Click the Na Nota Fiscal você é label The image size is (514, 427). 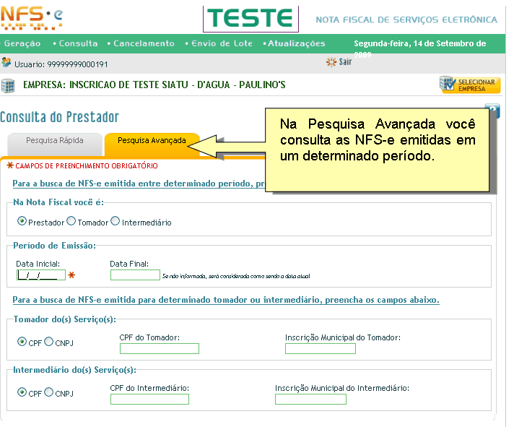click(x=58, y=202)
